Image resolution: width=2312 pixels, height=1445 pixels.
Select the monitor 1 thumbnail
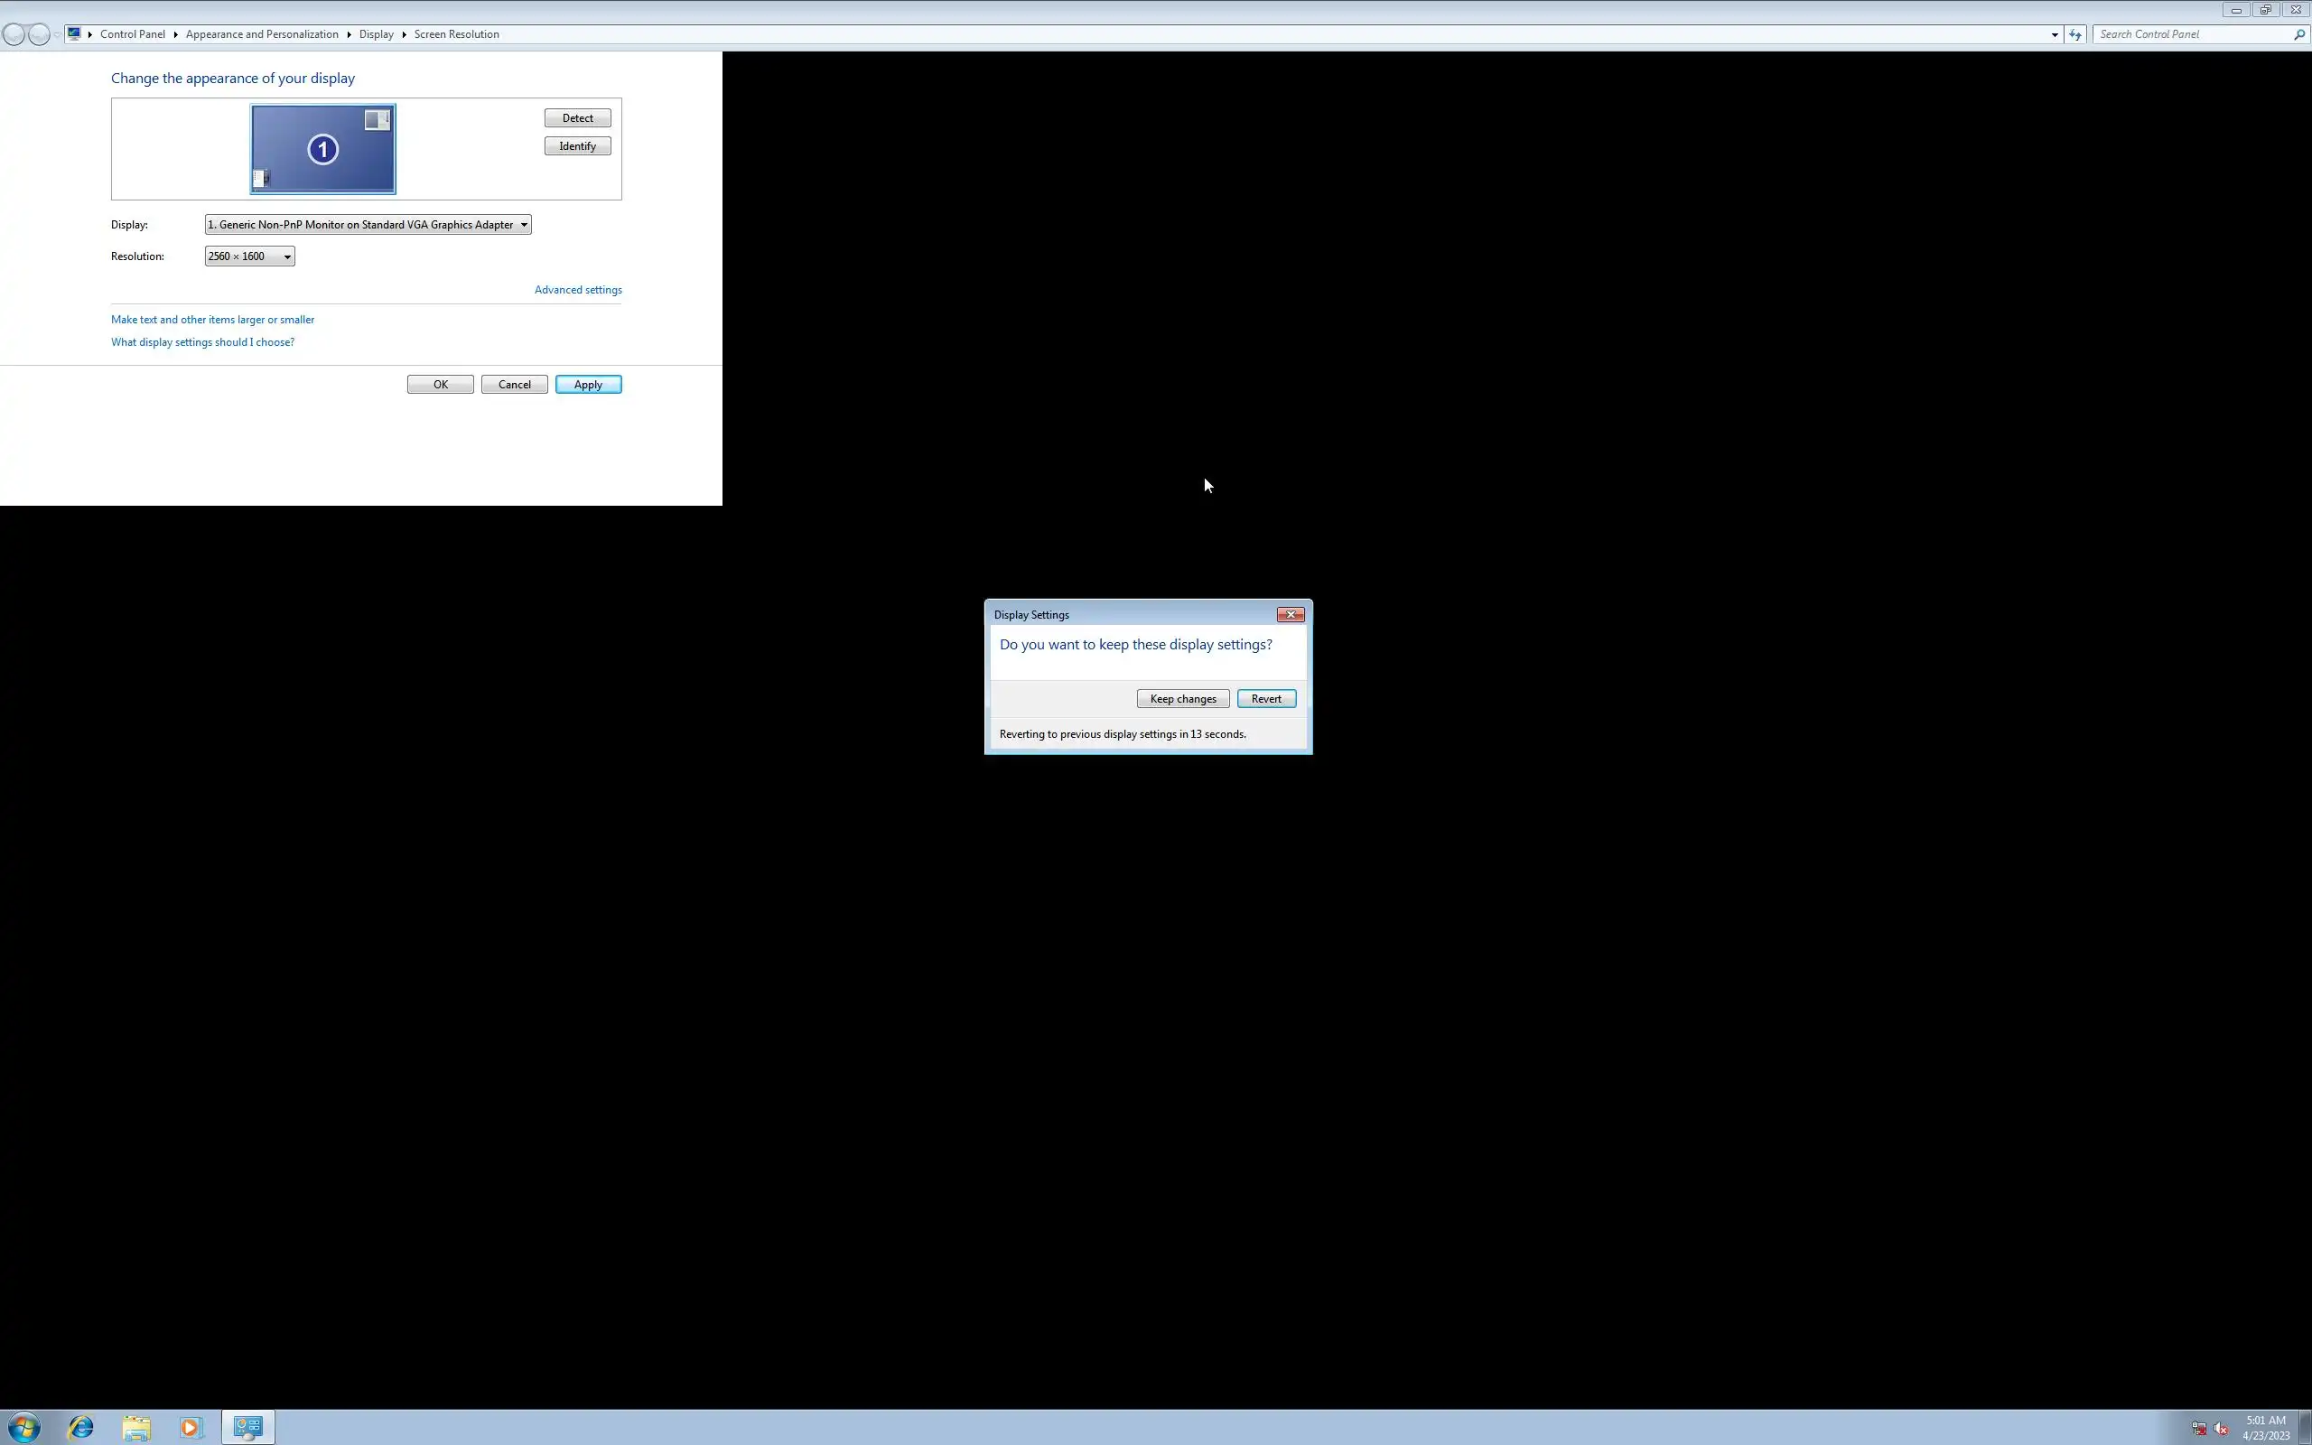[x=323, y=149]
